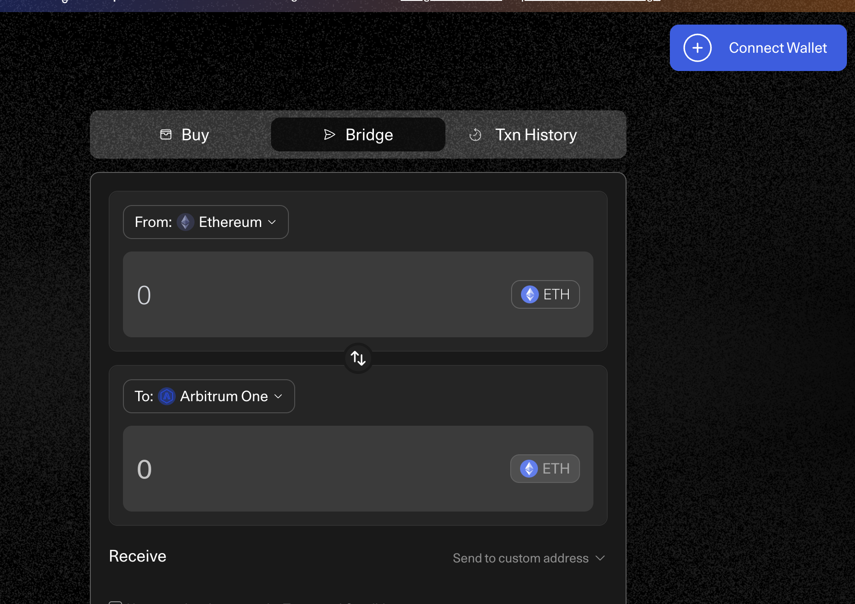
Task: Open the To: Arbitrum One network dropdown
Action: coord(209,396)
